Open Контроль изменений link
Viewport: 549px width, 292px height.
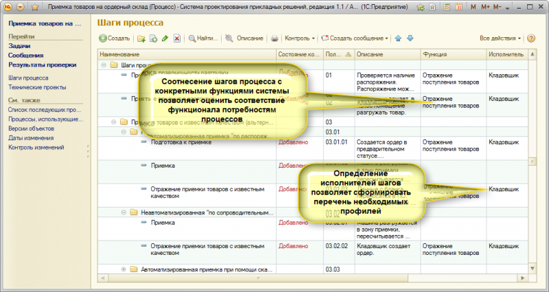click(x=36, y=148)
